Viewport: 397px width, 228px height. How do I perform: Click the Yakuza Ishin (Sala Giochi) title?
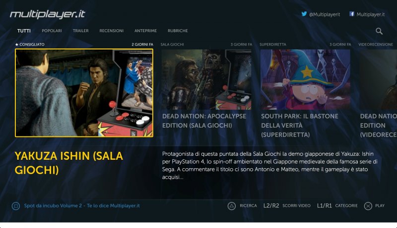[69, 163]
